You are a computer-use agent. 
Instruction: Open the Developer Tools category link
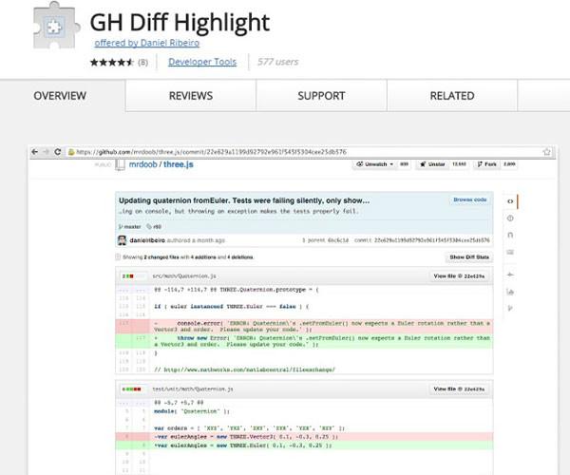202,62
